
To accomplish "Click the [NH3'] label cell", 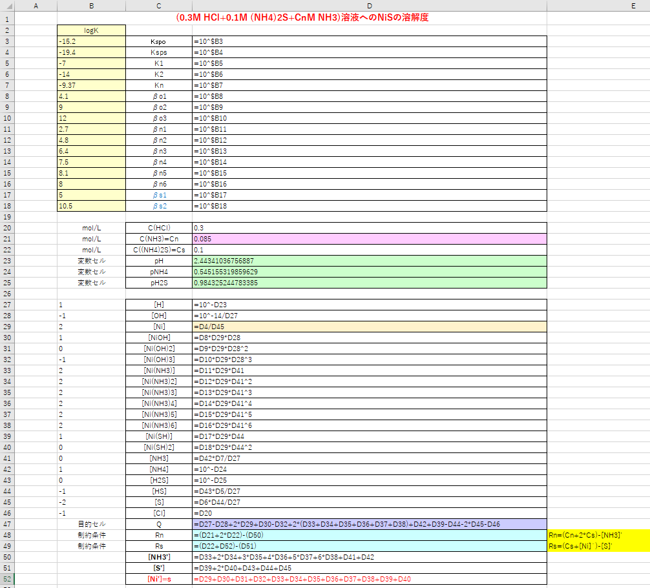I will click(x=159, y=557).
